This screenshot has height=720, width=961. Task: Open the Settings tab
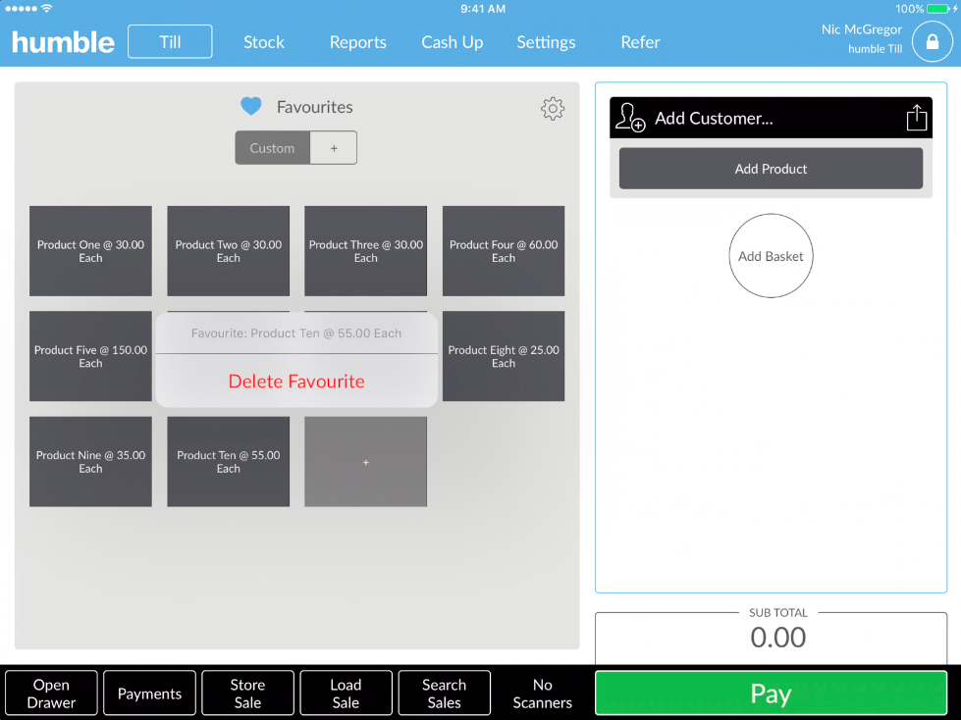point(546,42)
